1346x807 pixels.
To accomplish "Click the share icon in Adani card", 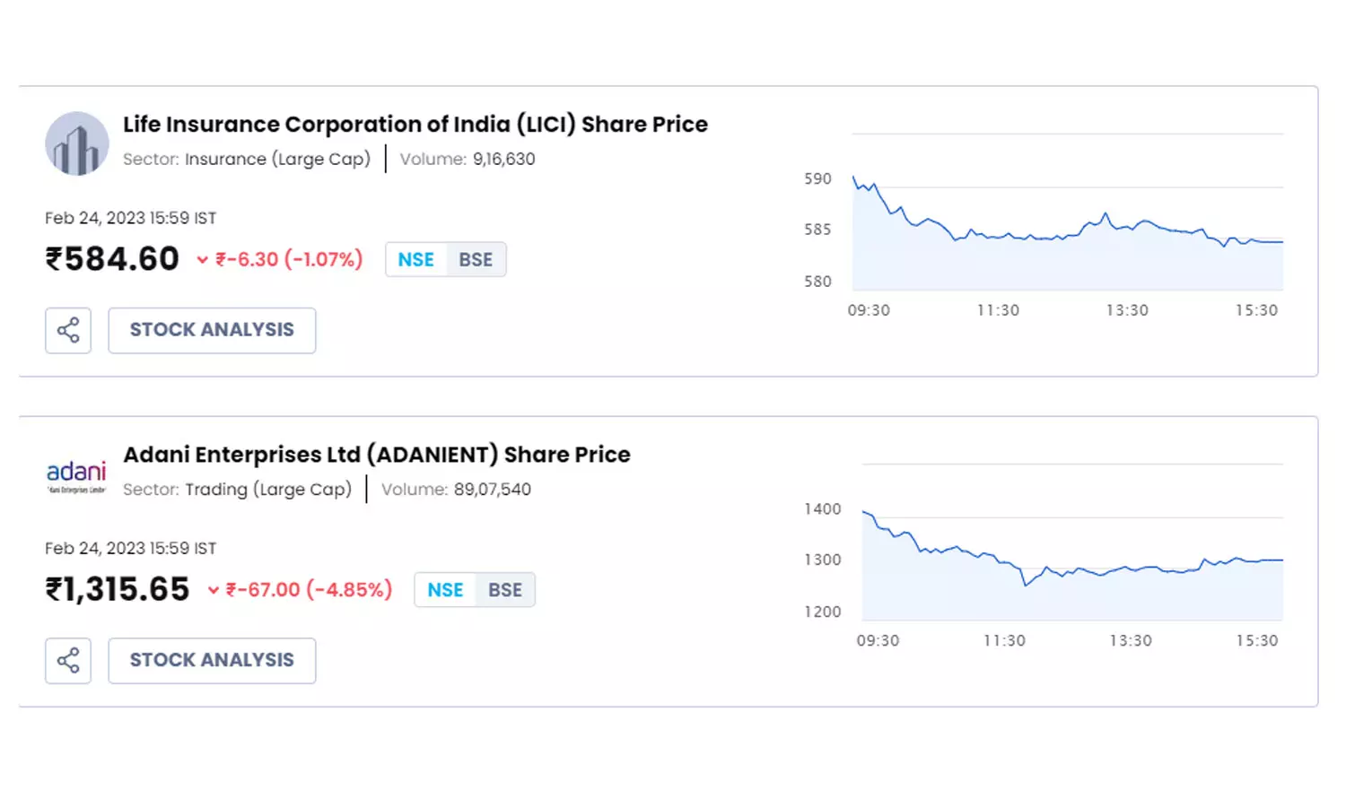I will point(68,661).
